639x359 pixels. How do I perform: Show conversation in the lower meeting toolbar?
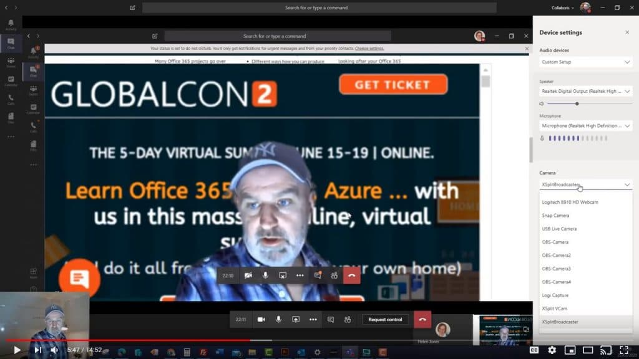click(331, 320)
